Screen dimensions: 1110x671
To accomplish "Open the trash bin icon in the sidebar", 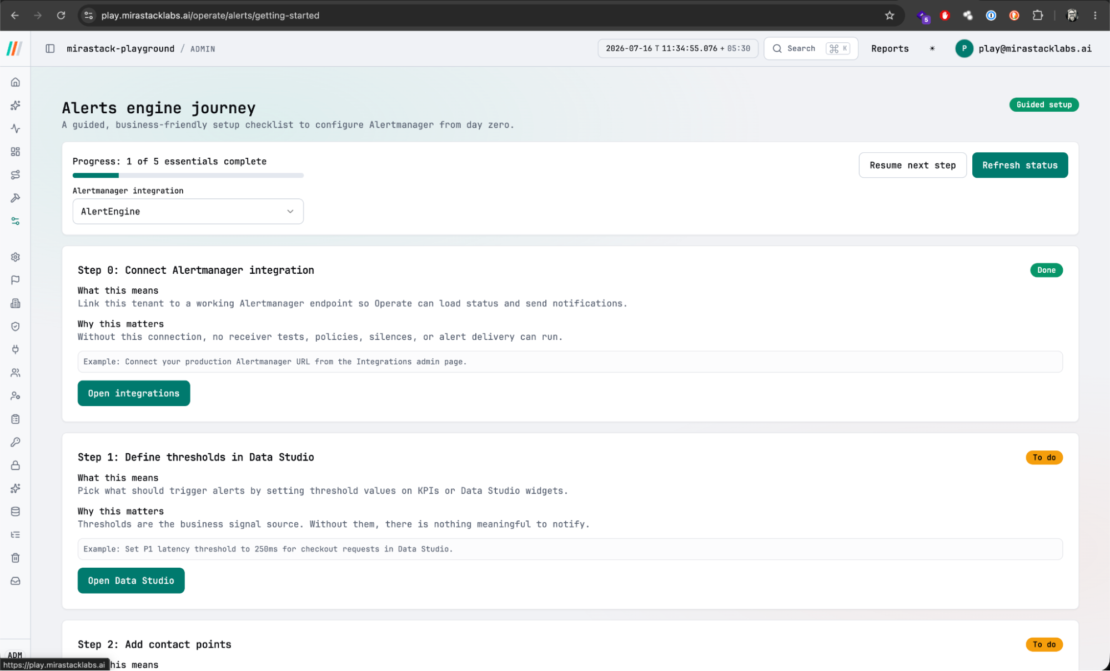I will coord(16,558).
